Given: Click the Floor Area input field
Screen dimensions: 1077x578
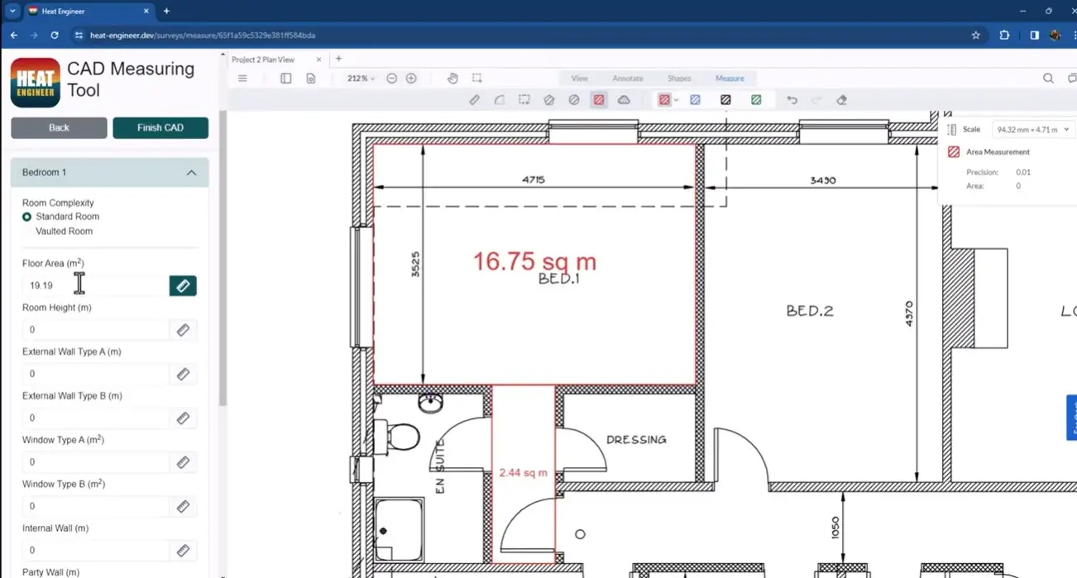Looking at the screenshot, I should (95, 286).
